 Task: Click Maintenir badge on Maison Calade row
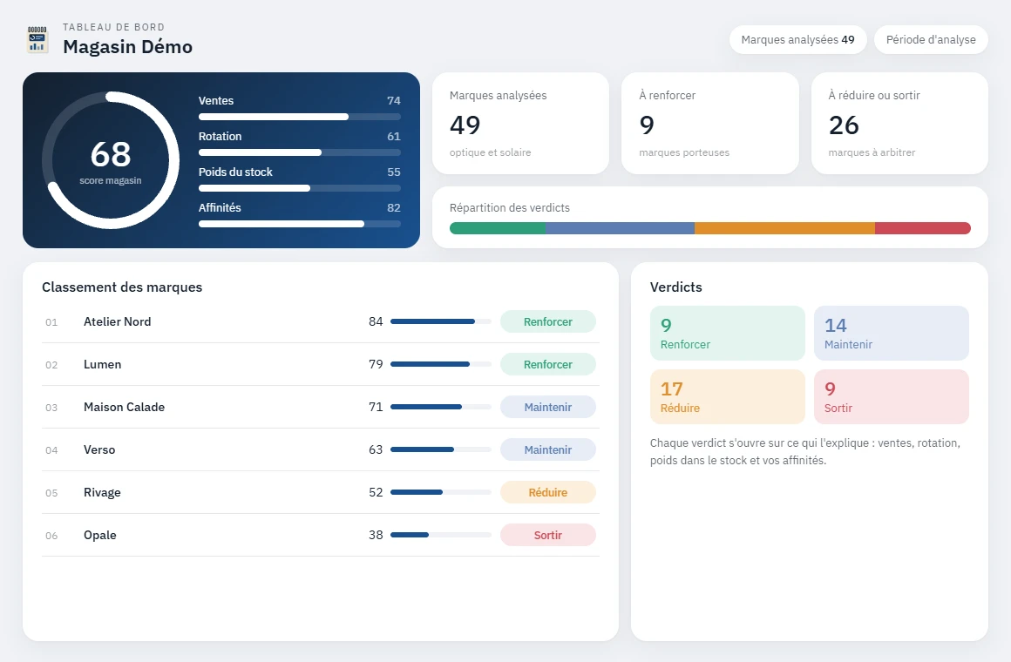[x=548, y=407]
